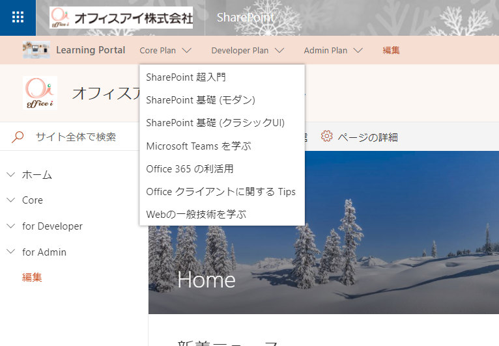Viewport: 499px width, 346px height.
Task: Click the Office i site logo
Action: click(x=40, y=93)
